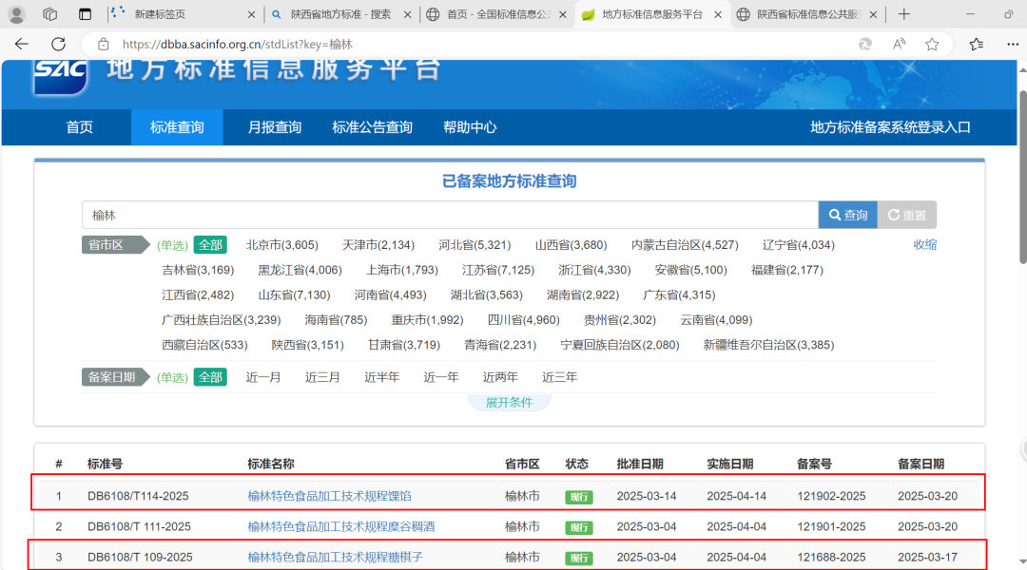
Task: Add this page to favorites with the star icon
Action: pos(932,44)
